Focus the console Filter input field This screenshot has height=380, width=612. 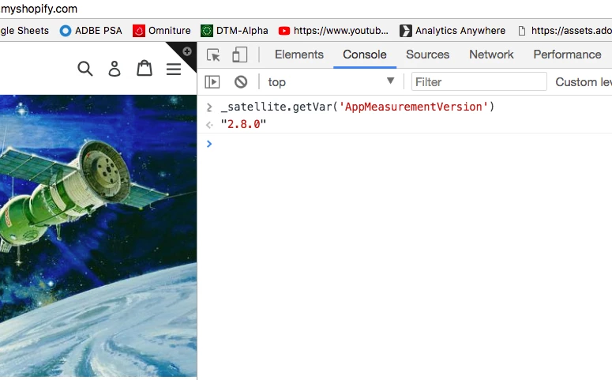(479, 81)
